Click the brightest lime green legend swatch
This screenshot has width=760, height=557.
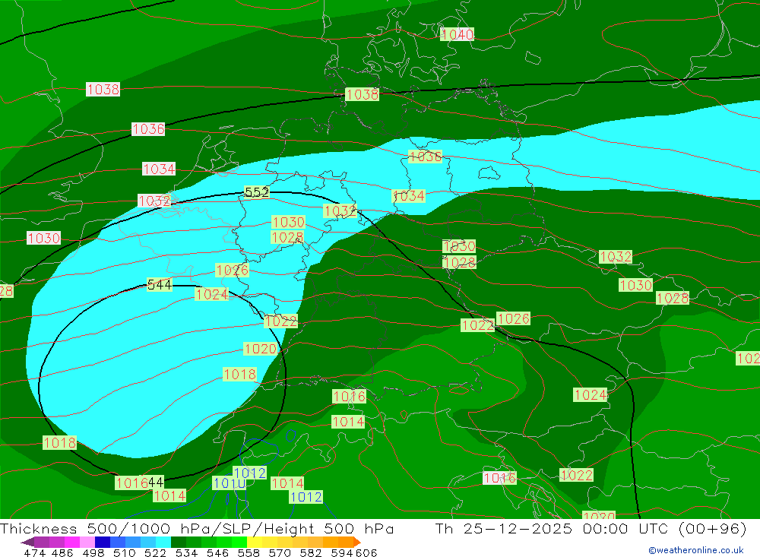[239, 542]
